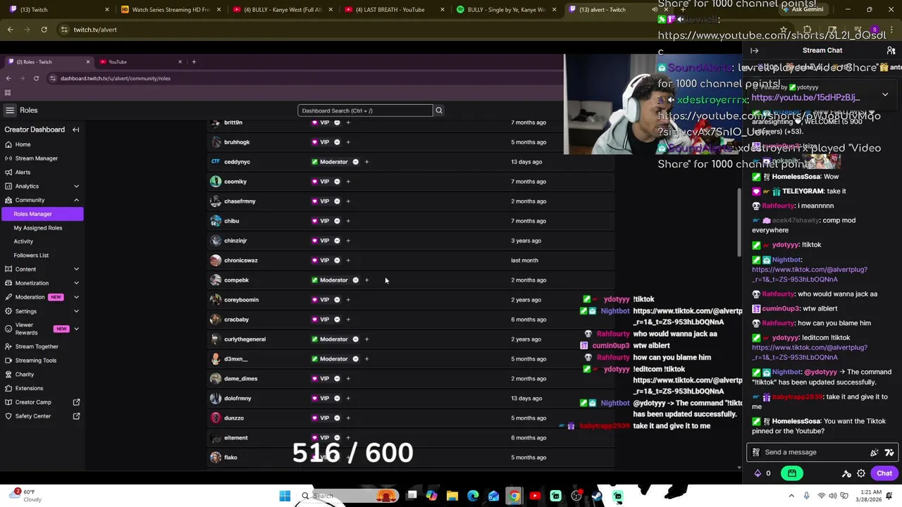Image resolution: width=902 pixels, height=507 pixels.
Task: Expand the Monetization section chevron
Action: pyautogui.click(x=76, y=283)
